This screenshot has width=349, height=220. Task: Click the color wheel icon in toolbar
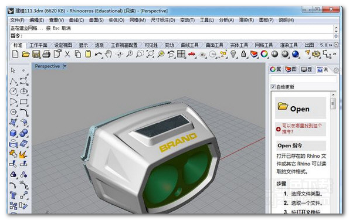[x=264, y=54]
